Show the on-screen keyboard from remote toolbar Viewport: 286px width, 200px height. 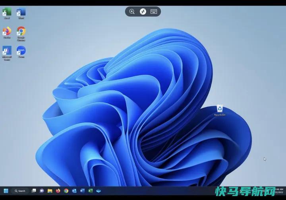[x=154, y=12]
